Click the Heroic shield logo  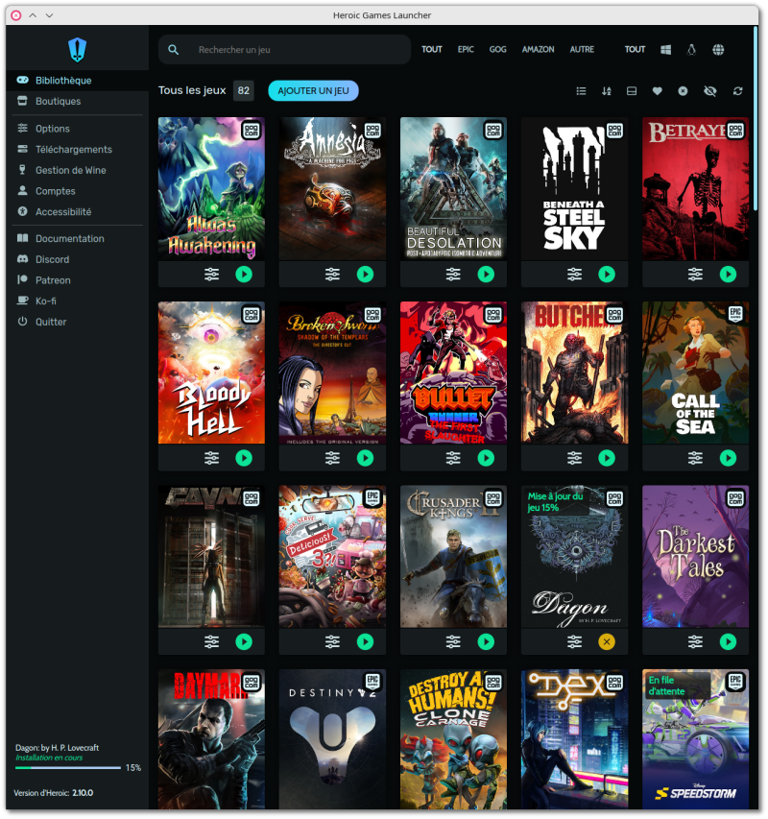[x=77, y=50]
